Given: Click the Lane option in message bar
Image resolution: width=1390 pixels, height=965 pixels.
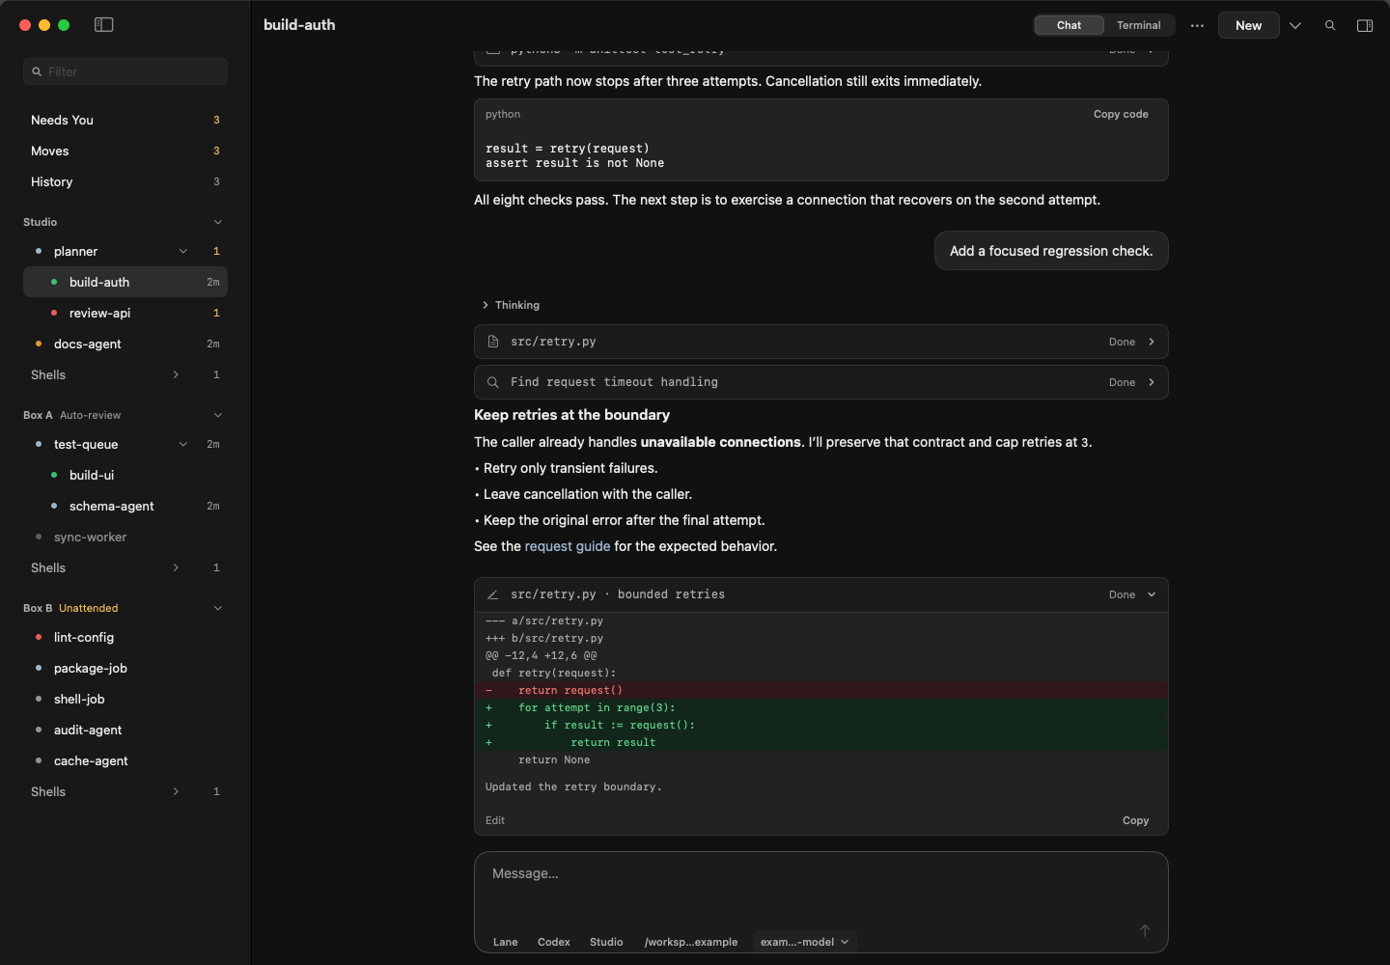Looking at the screenshot, I should pyautogui.click(x=506, y=942).
